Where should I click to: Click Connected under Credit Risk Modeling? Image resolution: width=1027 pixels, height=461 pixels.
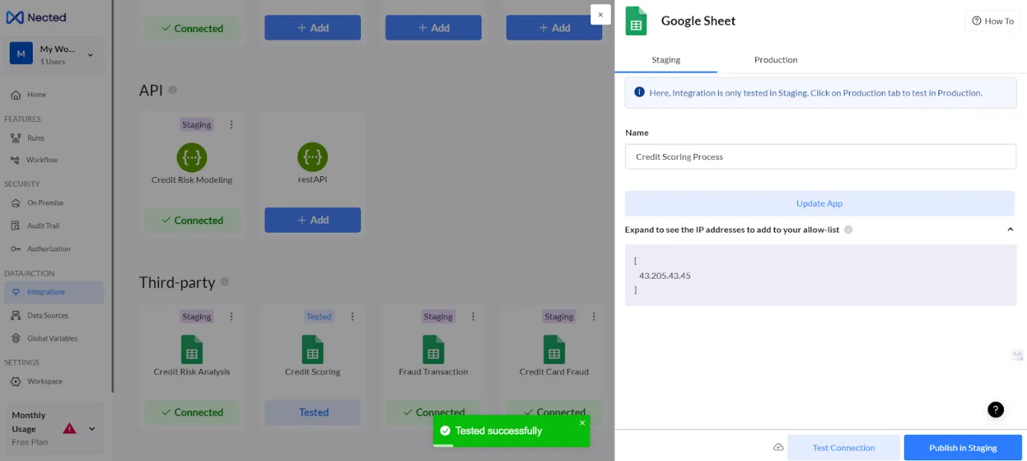coord(192,220)
